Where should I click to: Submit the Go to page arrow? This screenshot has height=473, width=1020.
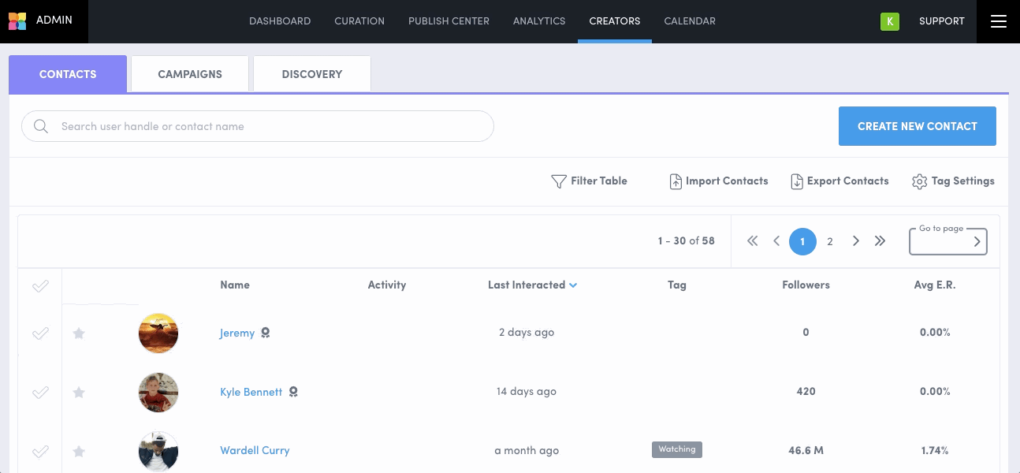click(977, 242)
